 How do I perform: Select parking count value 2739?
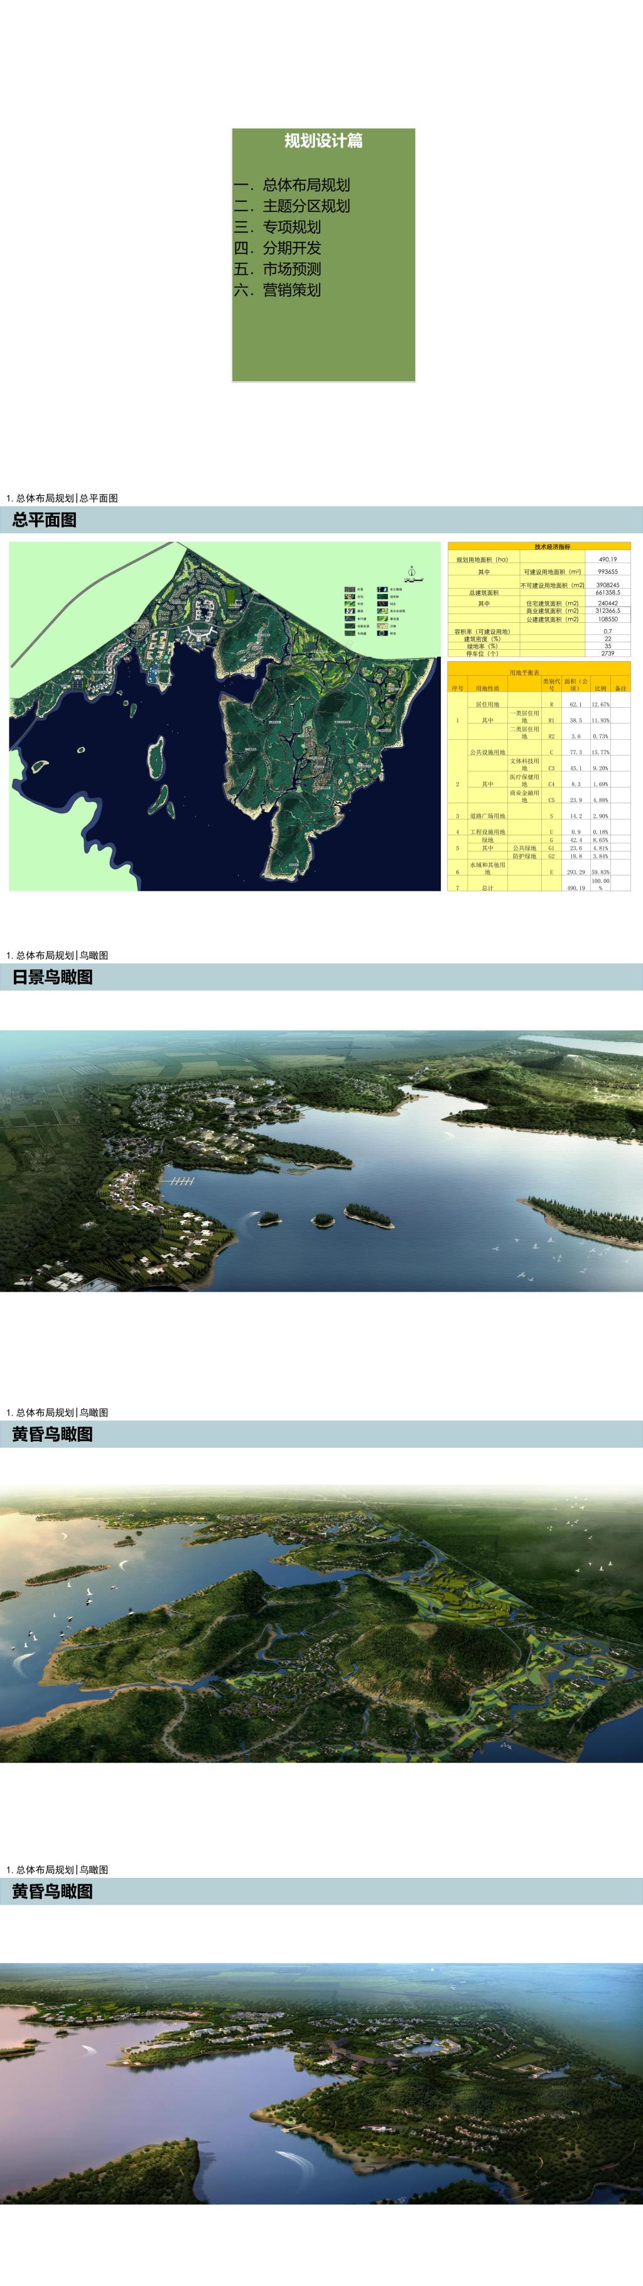(x=608, y=653)
